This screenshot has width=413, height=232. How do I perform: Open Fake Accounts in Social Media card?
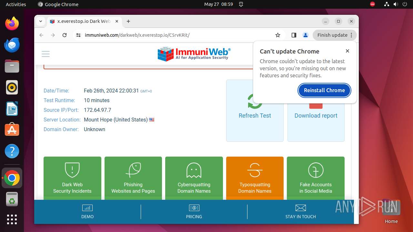click(316, 178)
